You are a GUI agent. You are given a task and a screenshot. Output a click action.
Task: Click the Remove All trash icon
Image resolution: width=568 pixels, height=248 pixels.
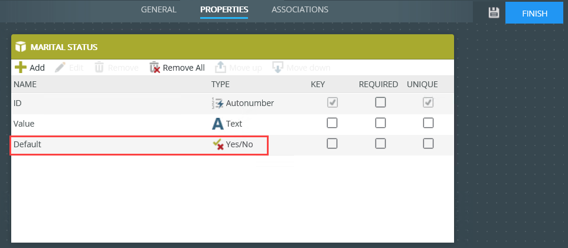(x=155, y=67)
